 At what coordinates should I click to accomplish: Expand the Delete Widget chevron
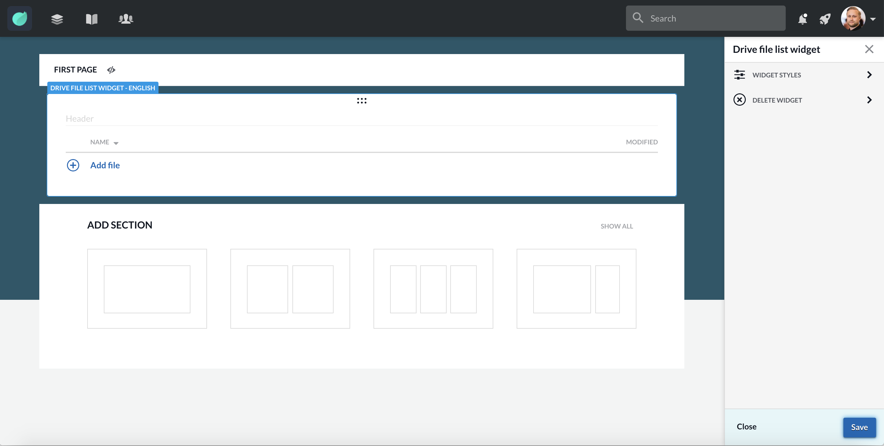[x=869, y=100]
